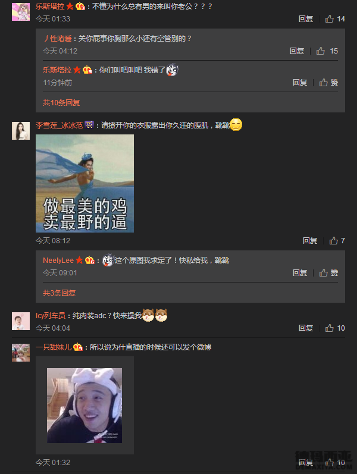The height and width of the screenshot is (474, 357).
Task: Like NeelyLee's reply posted at 09:01
Action: click(328, 273)
